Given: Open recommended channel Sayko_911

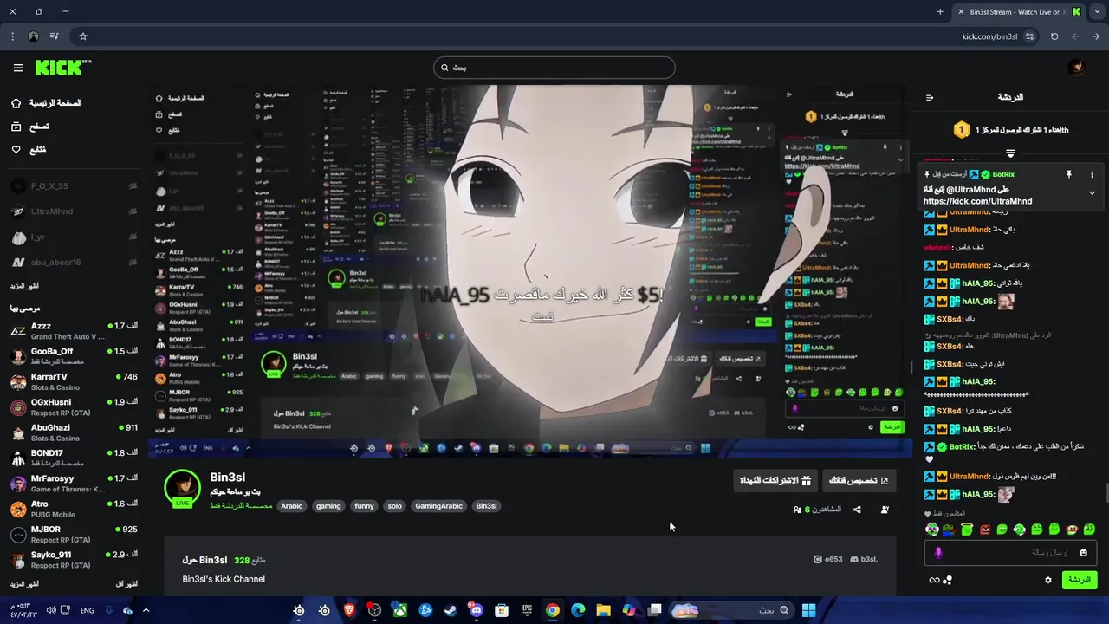Looking at the screenshot, I should coord(74,559).
